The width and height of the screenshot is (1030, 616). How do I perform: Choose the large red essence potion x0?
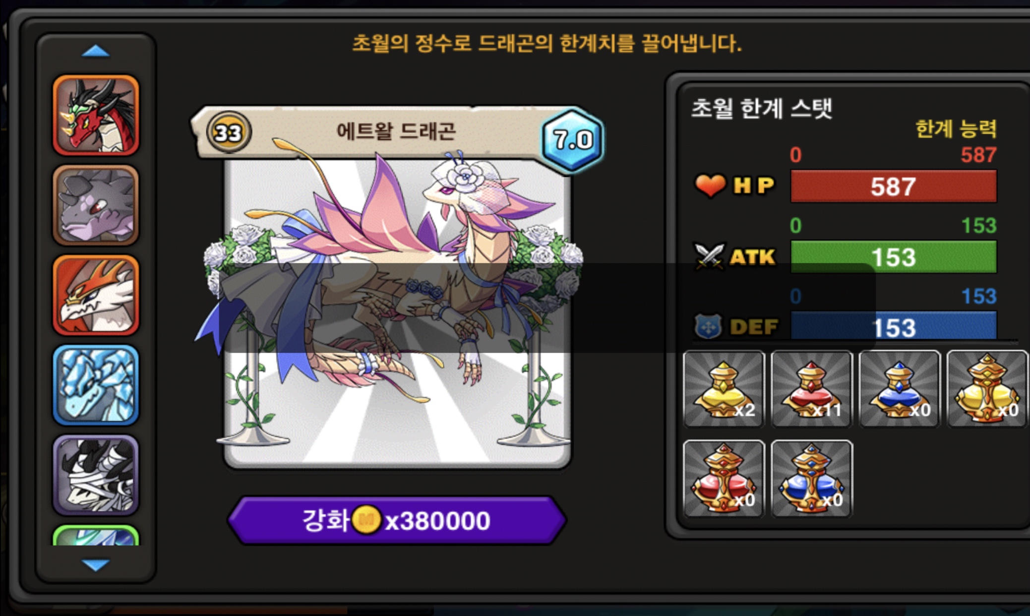(724, 479)
